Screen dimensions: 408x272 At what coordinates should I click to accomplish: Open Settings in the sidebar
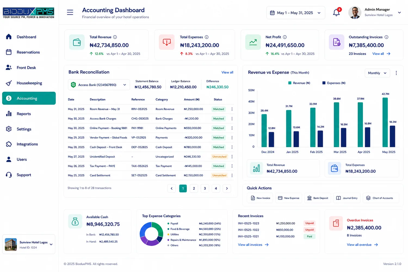point(29,129)
